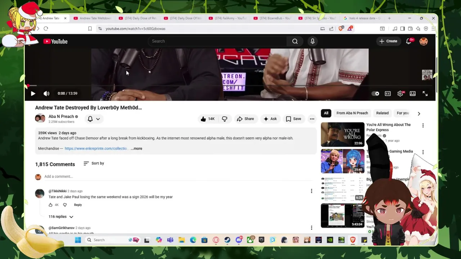Open notification bell dropdown for Aba N Preach

pos(94,119)
